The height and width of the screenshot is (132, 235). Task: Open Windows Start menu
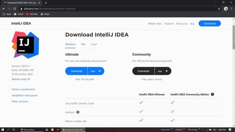pyautogui.click(x=3, y=129)
